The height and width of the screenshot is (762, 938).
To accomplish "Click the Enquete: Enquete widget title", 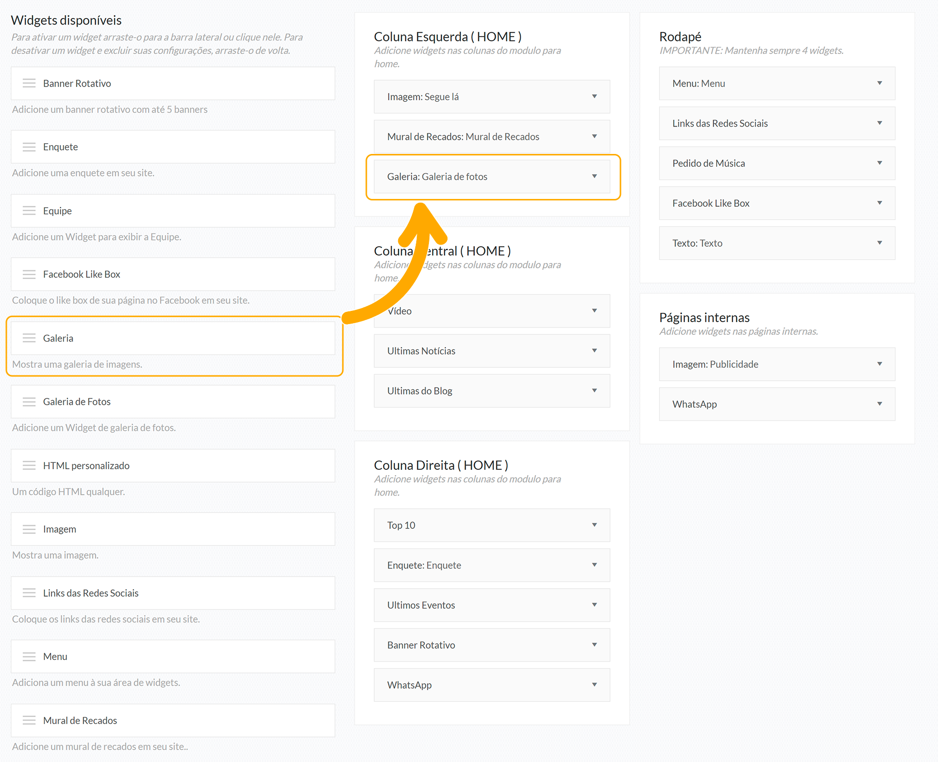I will click(x=424, y=566).
